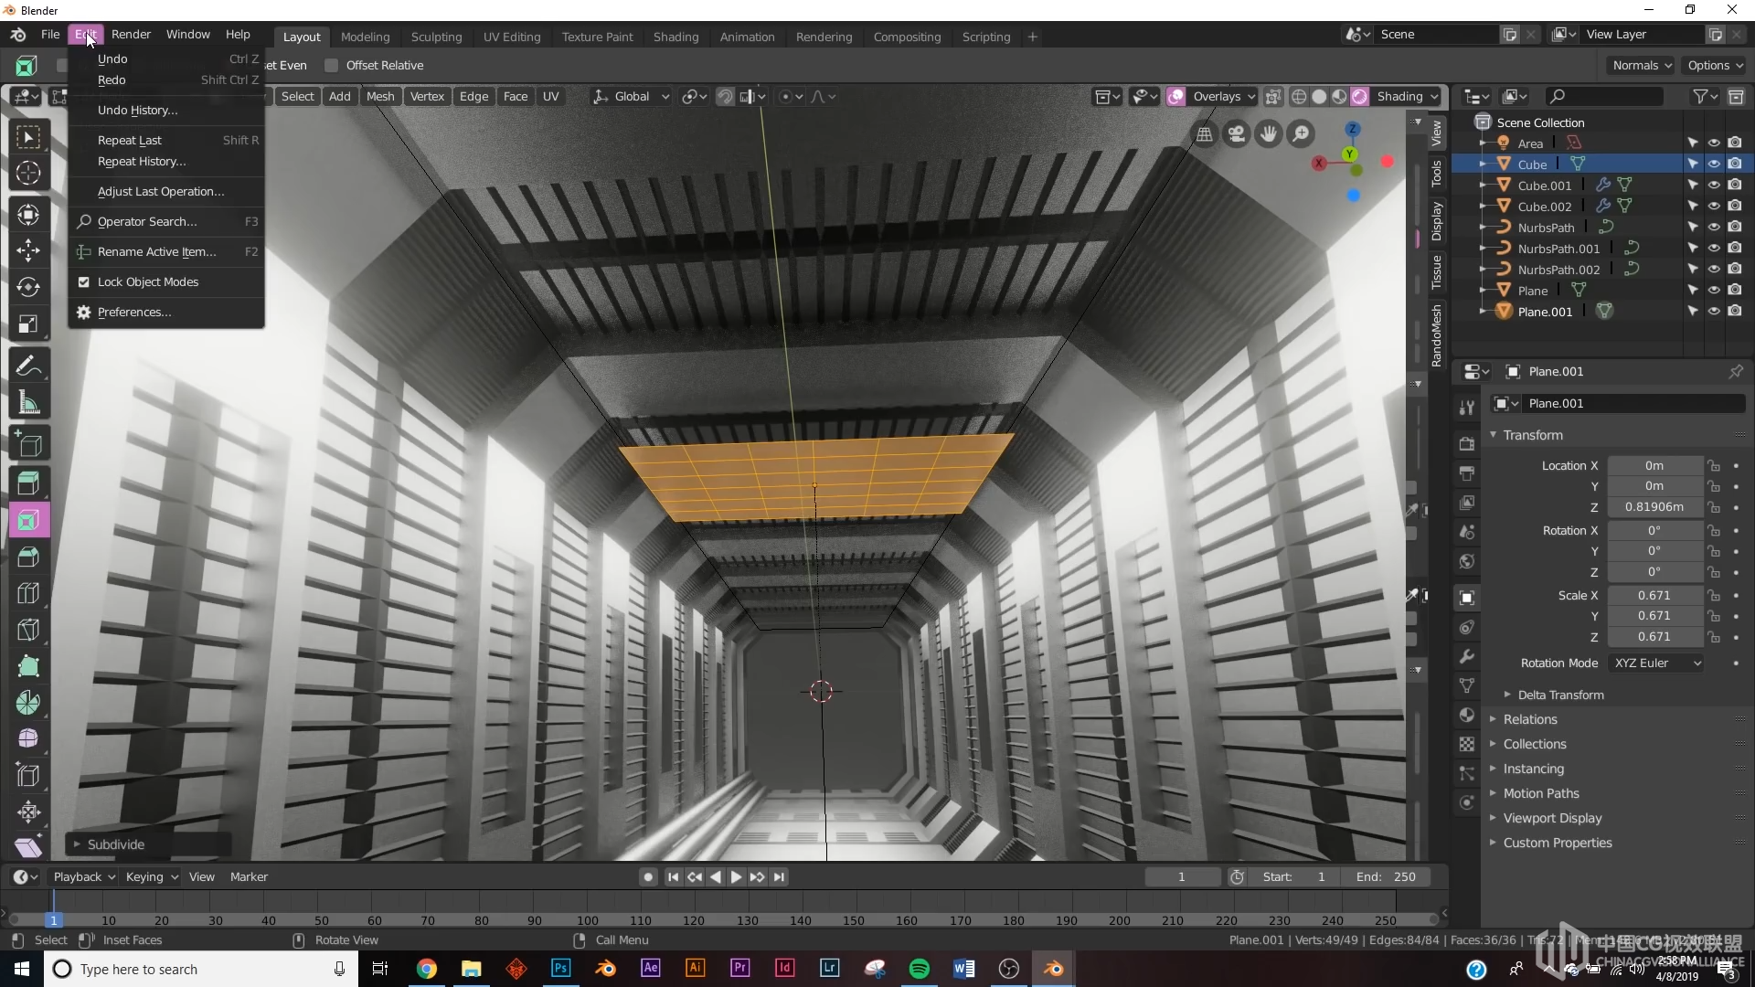Viewport: 1755px width, 987px height.
Task: Toggle render visibility for Area light
Action: 1735,143
